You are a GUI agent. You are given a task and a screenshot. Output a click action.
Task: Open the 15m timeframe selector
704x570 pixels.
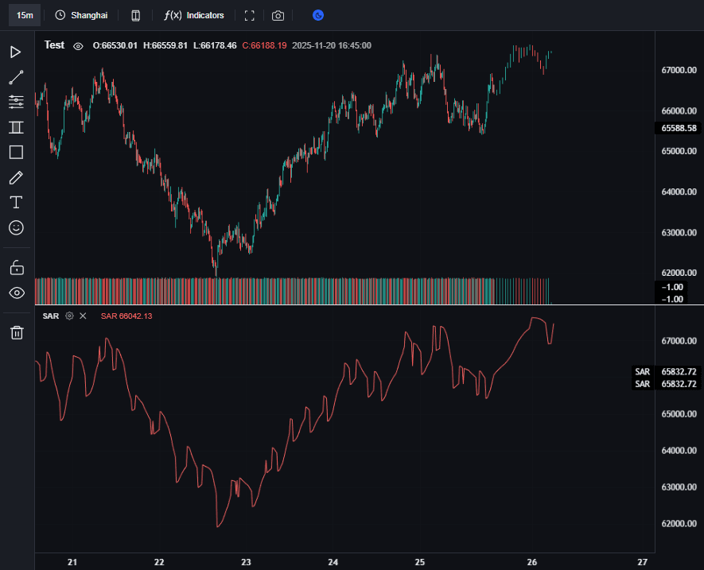pyautogui.click(x=25, y=15)
